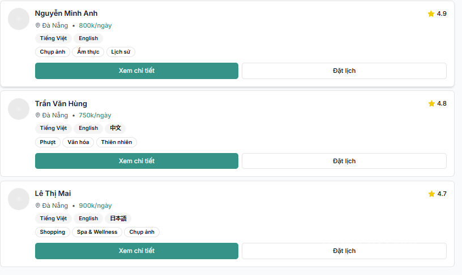Click Trần Văn Hùng's avatar placeholder
This screenshot has width=462, height=275.
click(x=19, y=109)
